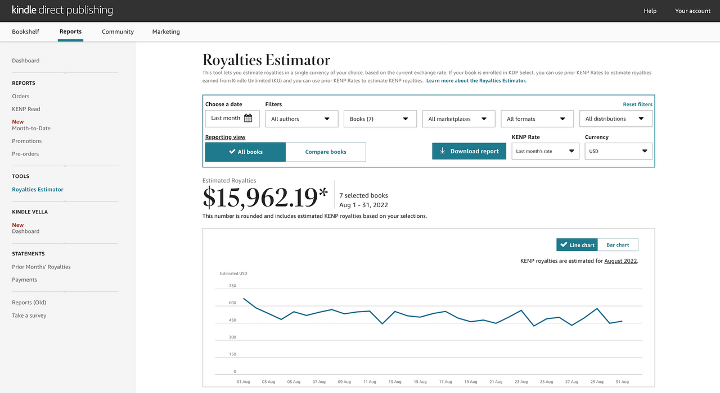
Task: Click the August 2022 KENP estimate link
Action: tap(620, 261)
